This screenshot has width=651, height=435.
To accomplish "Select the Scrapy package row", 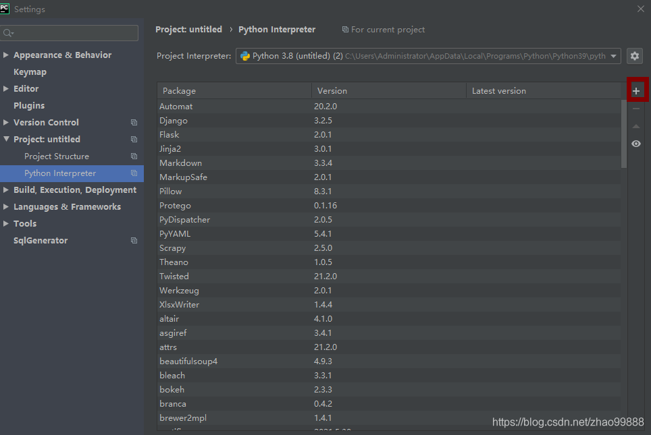I will [389, 248].
